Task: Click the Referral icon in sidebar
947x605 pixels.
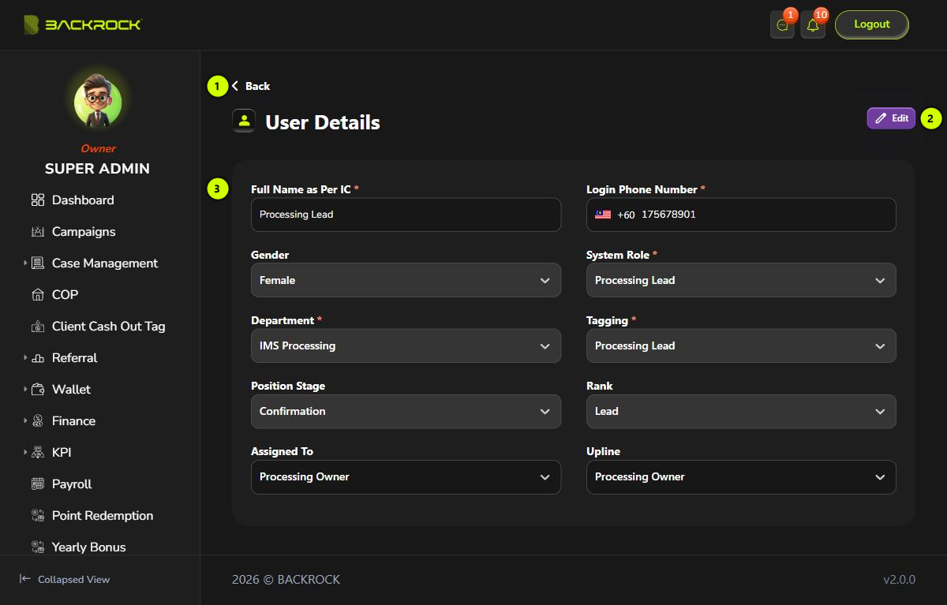Action: [x=38, y=358]
